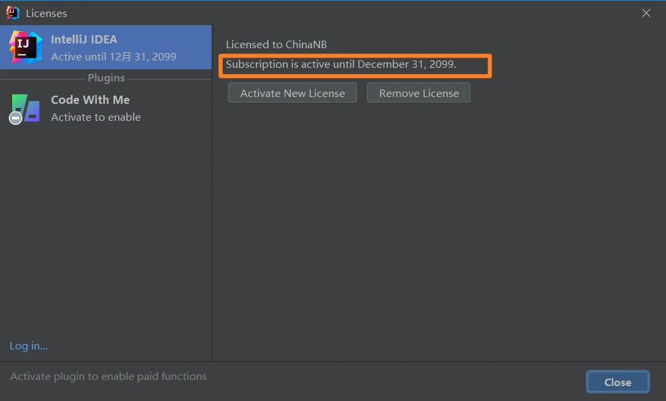
Task: Click the Plugins section header
Action: pyautogui.click(x=106, y=78)
